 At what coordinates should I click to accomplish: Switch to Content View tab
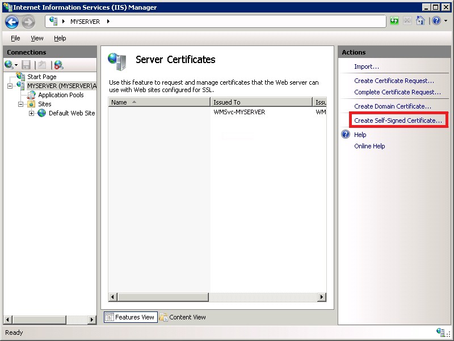[x=183, y=317]
